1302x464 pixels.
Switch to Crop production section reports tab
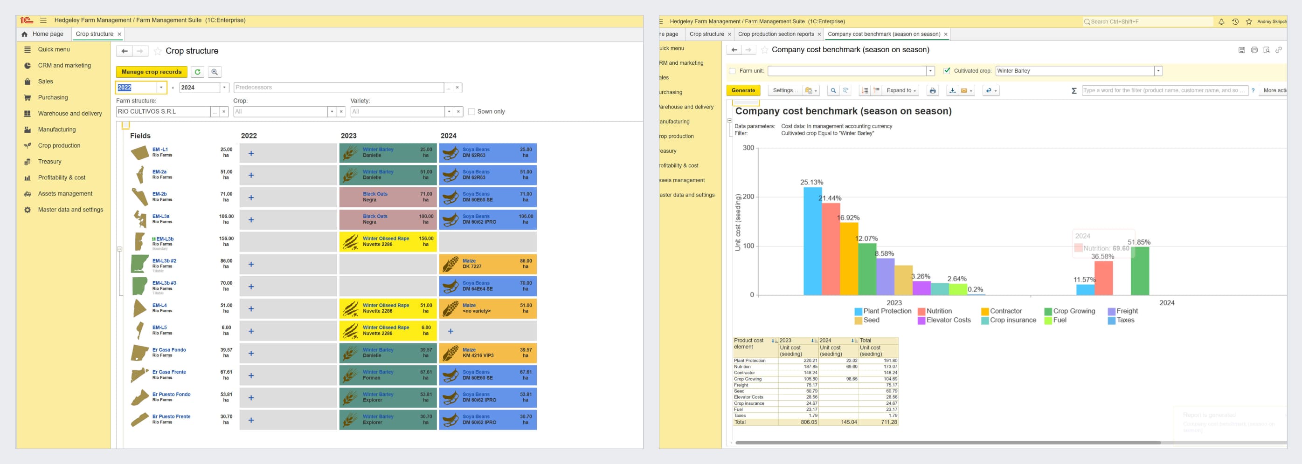[776, 34]
